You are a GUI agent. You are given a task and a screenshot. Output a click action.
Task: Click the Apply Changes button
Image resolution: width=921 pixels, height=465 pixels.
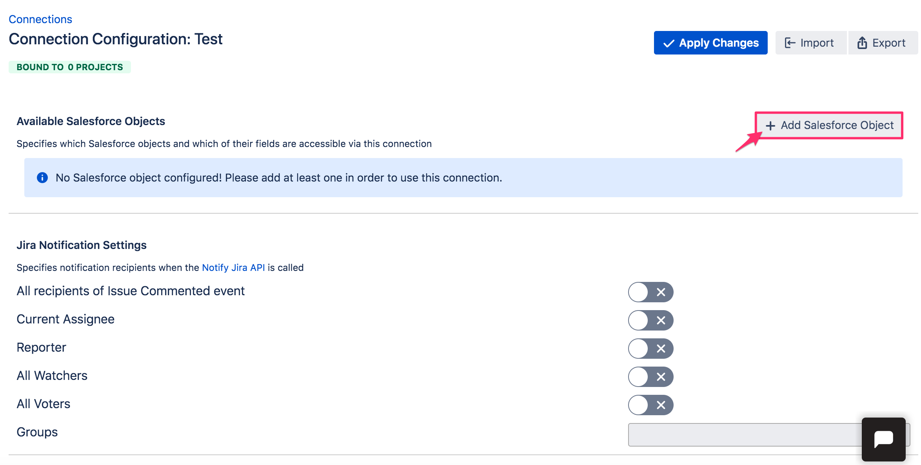710,43
